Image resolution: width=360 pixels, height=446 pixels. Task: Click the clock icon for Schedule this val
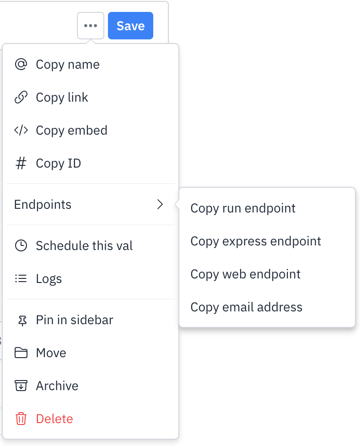coord(21,245)
